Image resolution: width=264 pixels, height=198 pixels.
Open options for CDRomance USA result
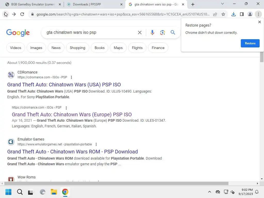pos(71,77)
